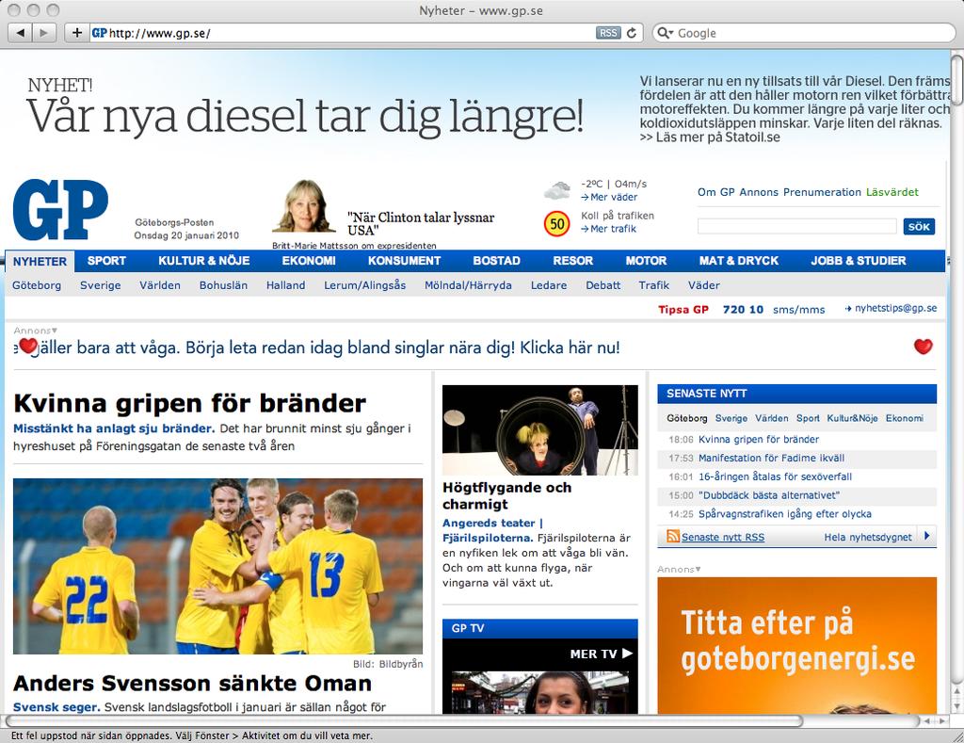964x743 pixels.
Task: Click the Om GP link
Action: [x=716, y=192]
